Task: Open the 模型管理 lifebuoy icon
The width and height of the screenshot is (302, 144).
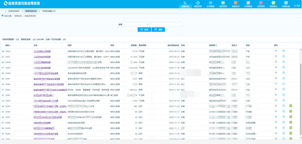Action: coord(198,3)
